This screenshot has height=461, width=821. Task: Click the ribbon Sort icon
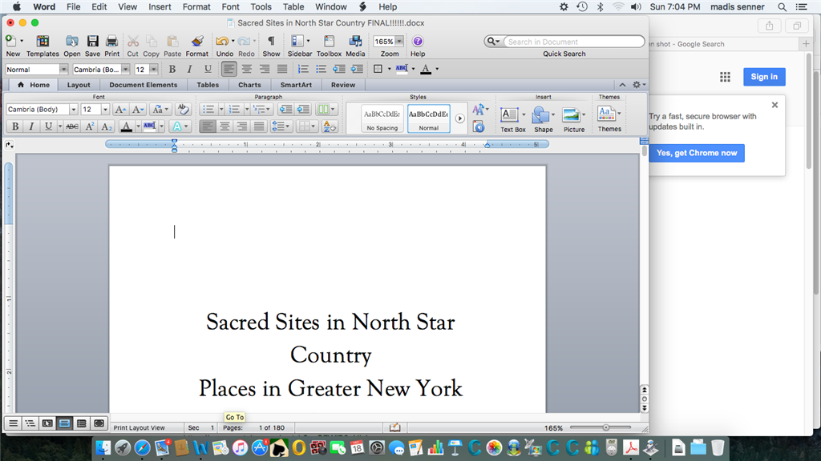330,126
